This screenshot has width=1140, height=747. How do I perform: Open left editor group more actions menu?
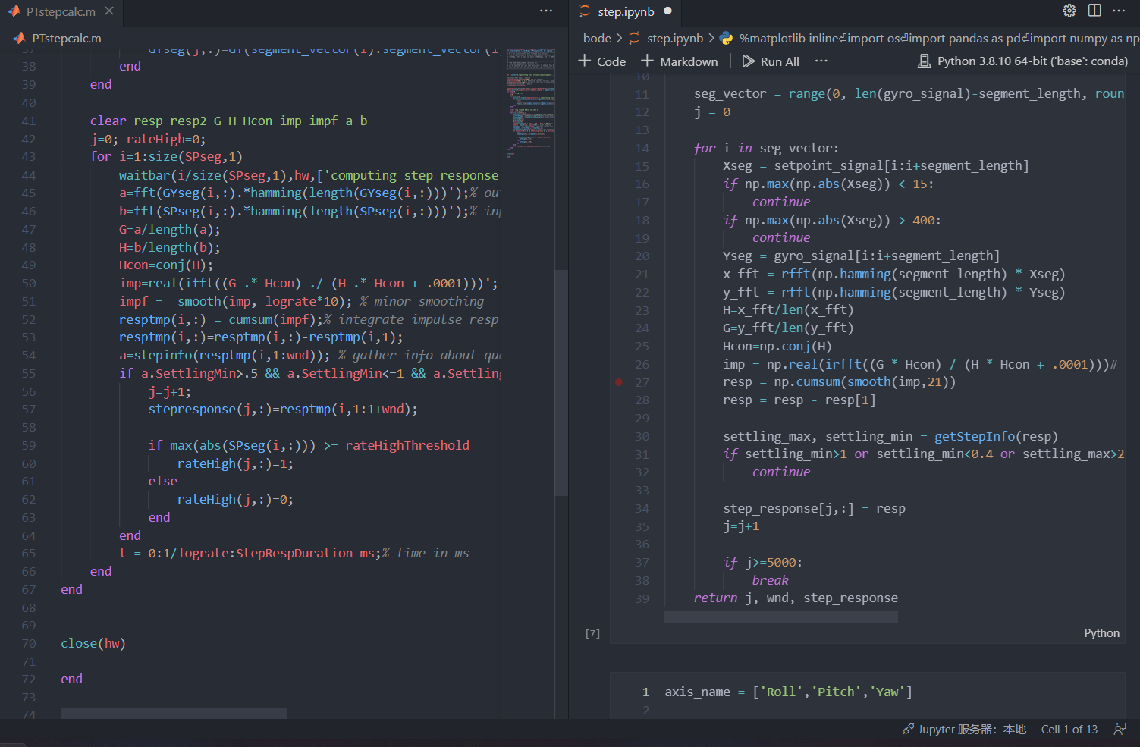point(546,11)
